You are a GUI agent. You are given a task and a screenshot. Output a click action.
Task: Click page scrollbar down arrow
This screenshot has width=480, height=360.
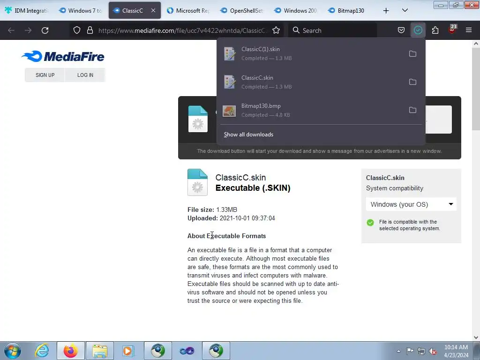(476, 337)
